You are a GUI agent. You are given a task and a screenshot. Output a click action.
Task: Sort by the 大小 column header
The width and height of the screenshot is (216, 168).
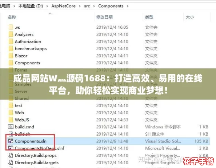click(x=190, y=17)
